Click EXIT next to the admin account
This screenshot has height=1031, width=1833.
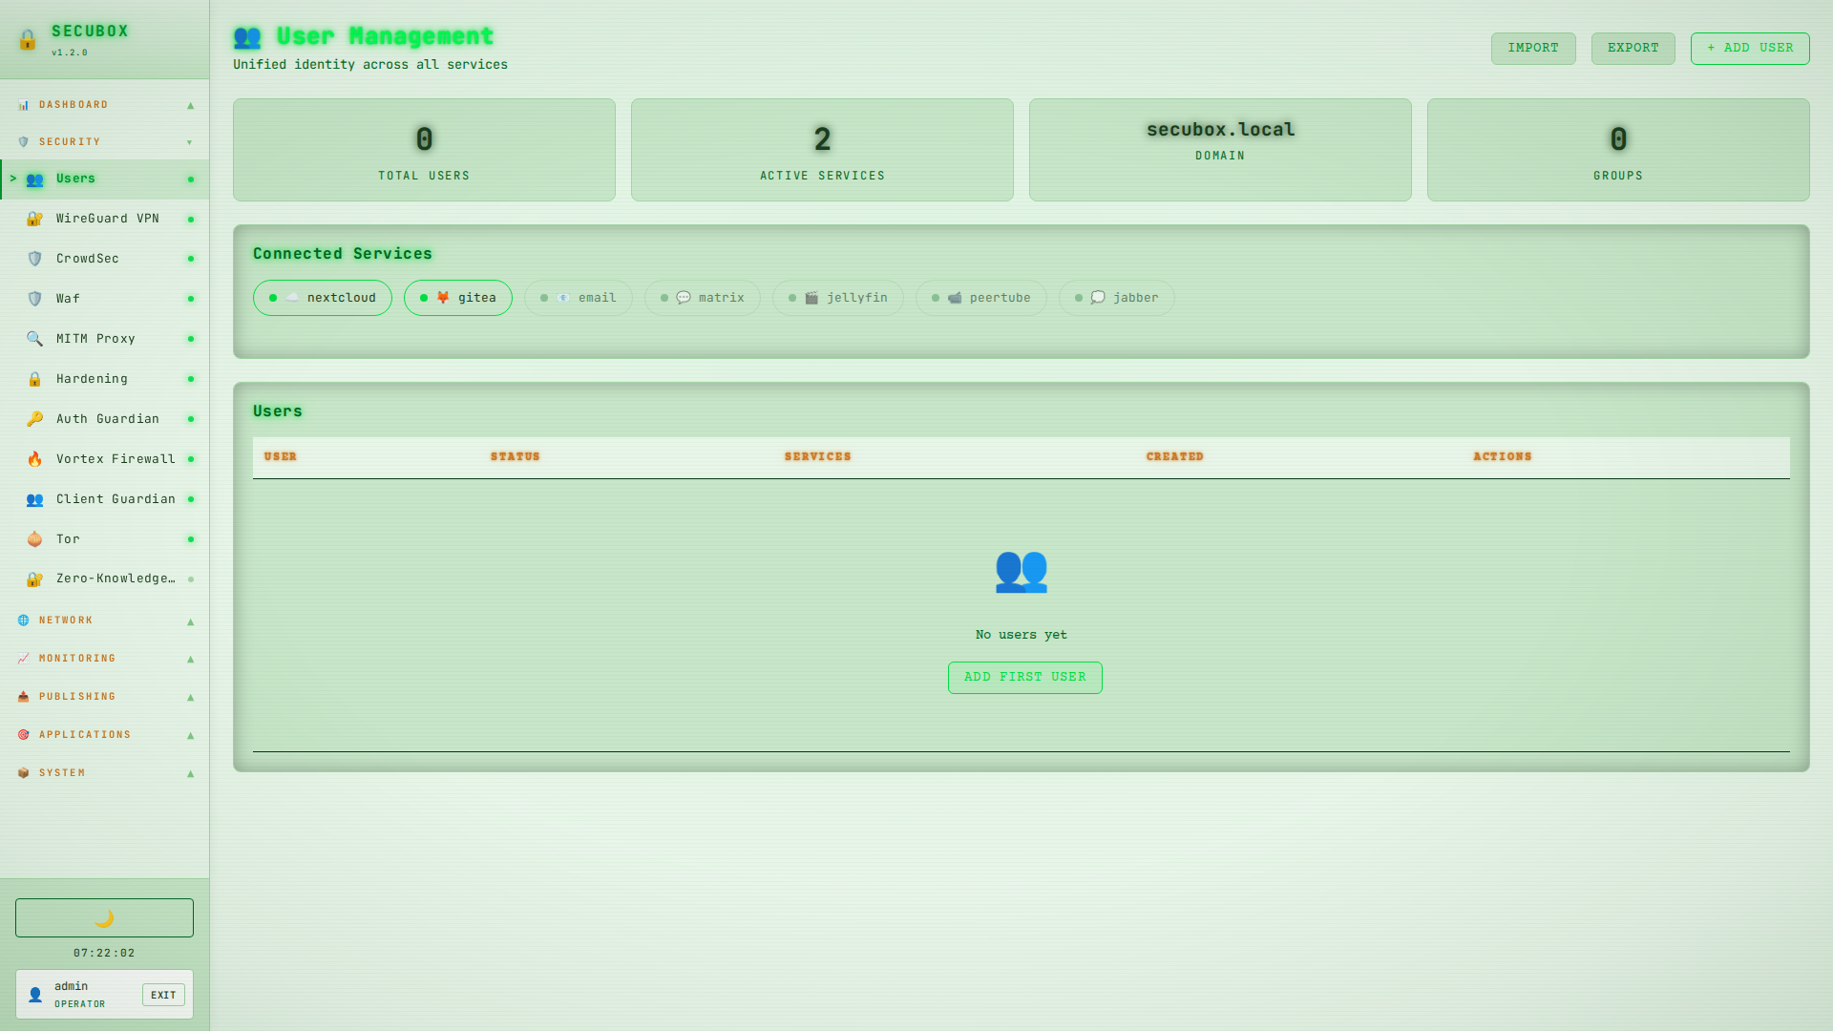tap(163, 994)
